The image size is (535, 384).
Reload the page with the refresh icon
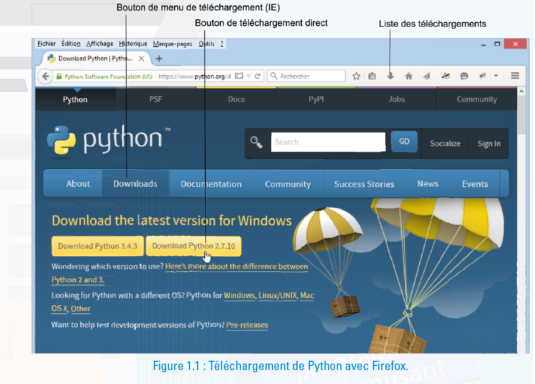tap(258, 76)
